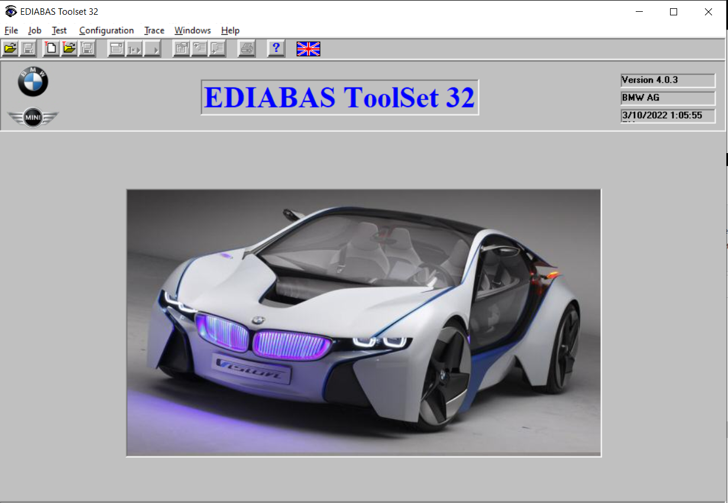Click the BMW roundel logo

coord(33,82)
